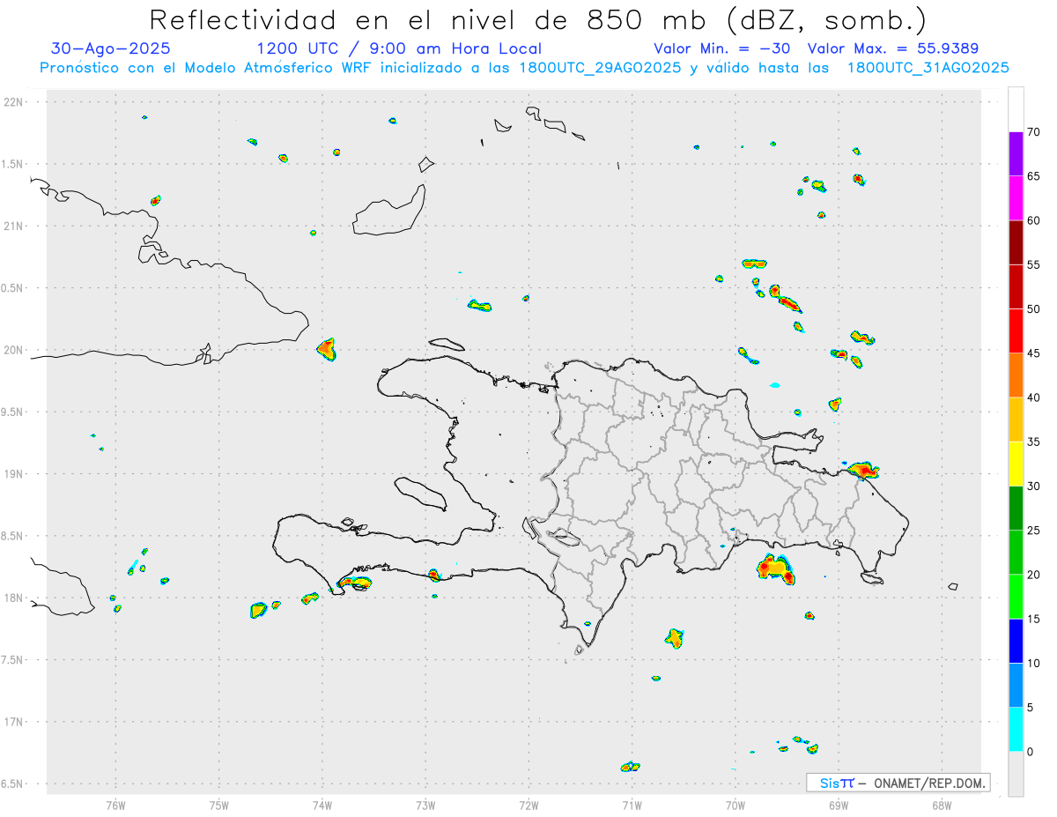Click the '72W' longitude label

point(528,805)
